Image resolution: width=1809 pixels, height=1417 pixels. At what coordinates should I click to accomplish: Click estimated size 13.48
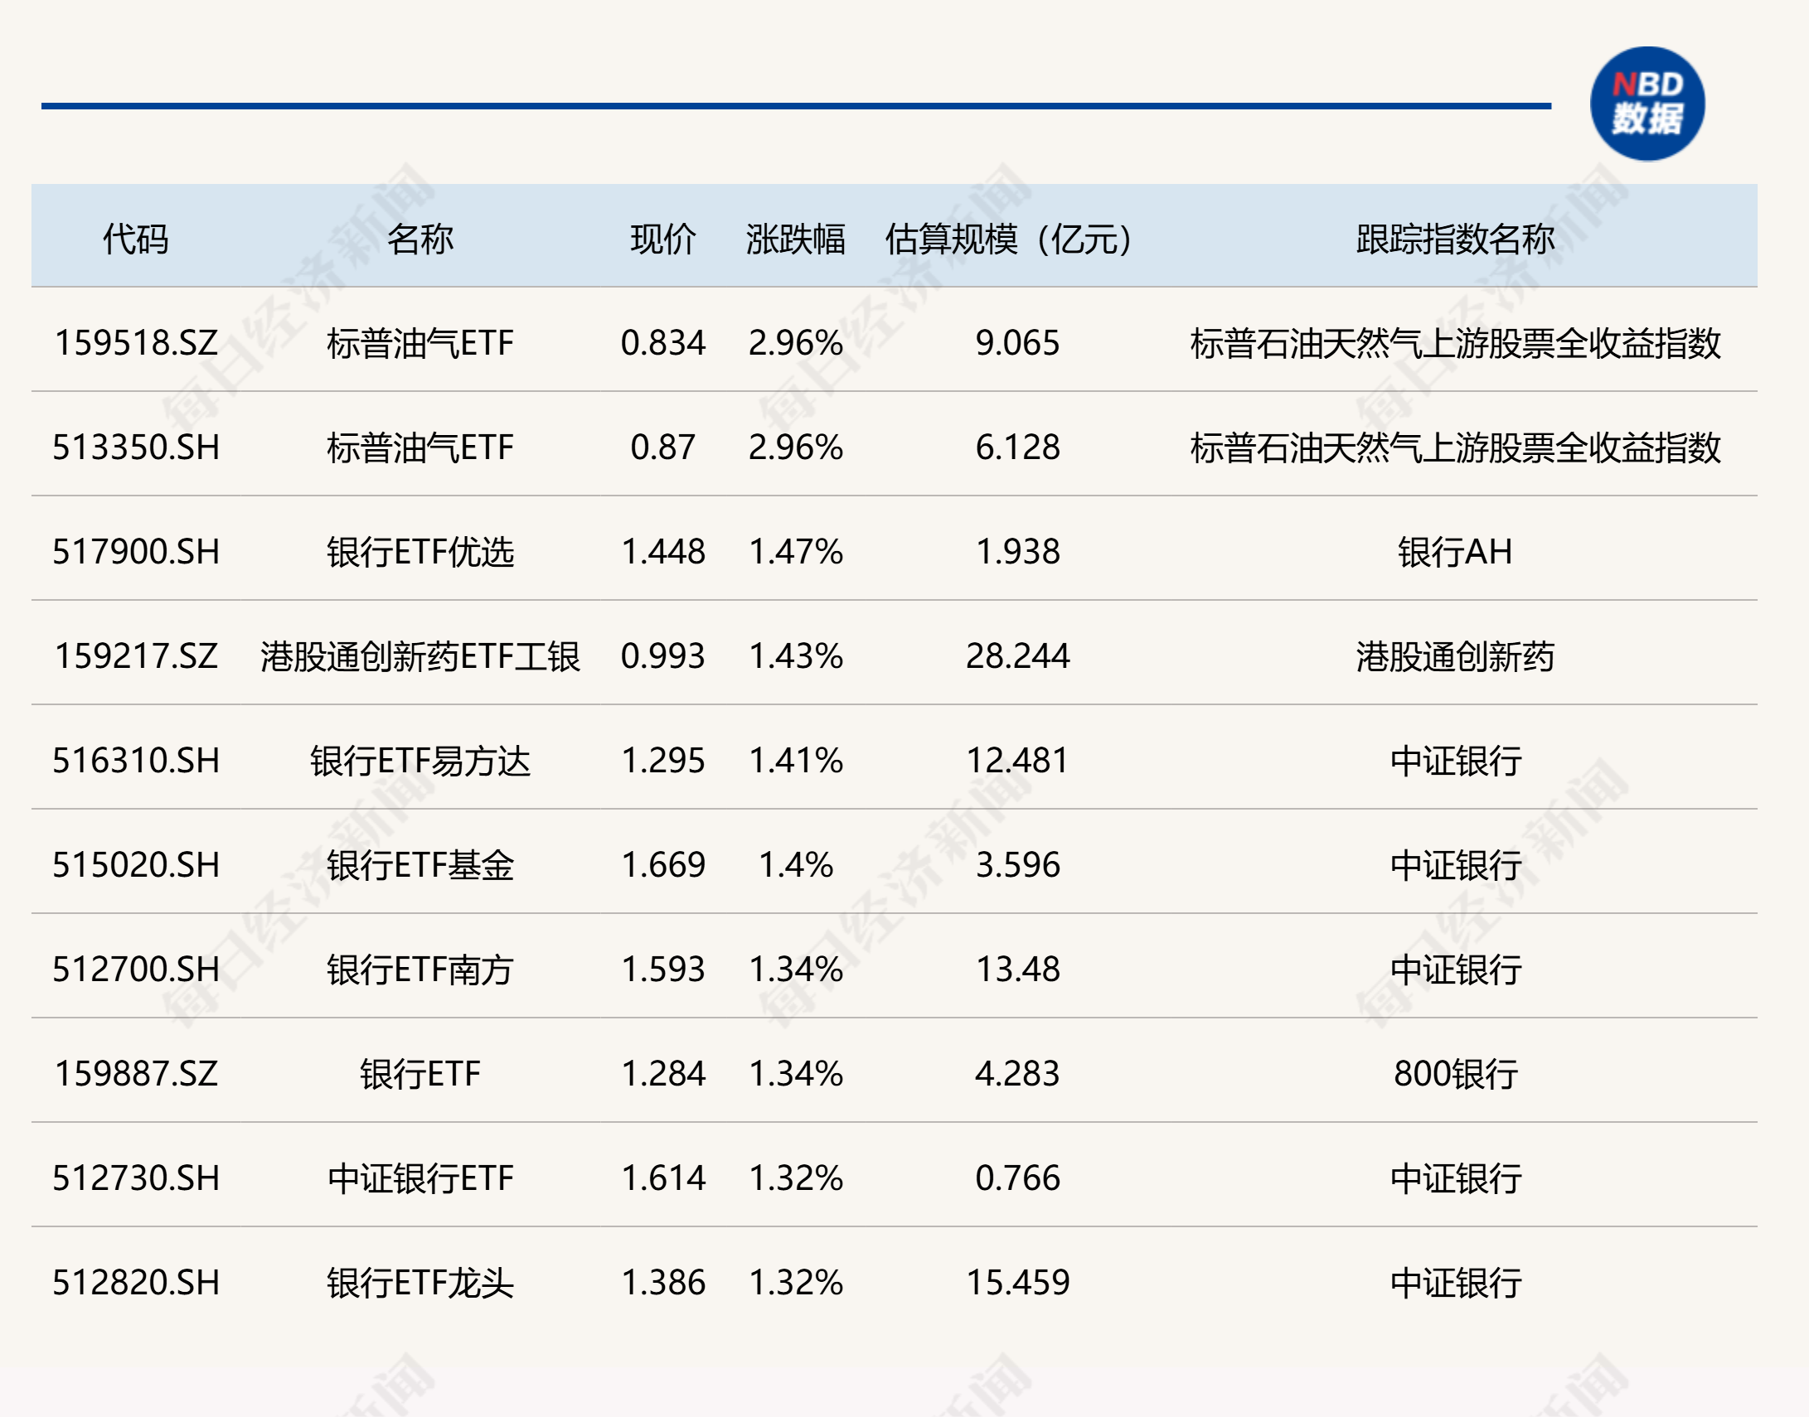tap(1017, 970)
